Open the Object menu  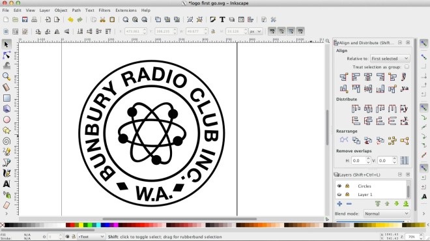61,10
